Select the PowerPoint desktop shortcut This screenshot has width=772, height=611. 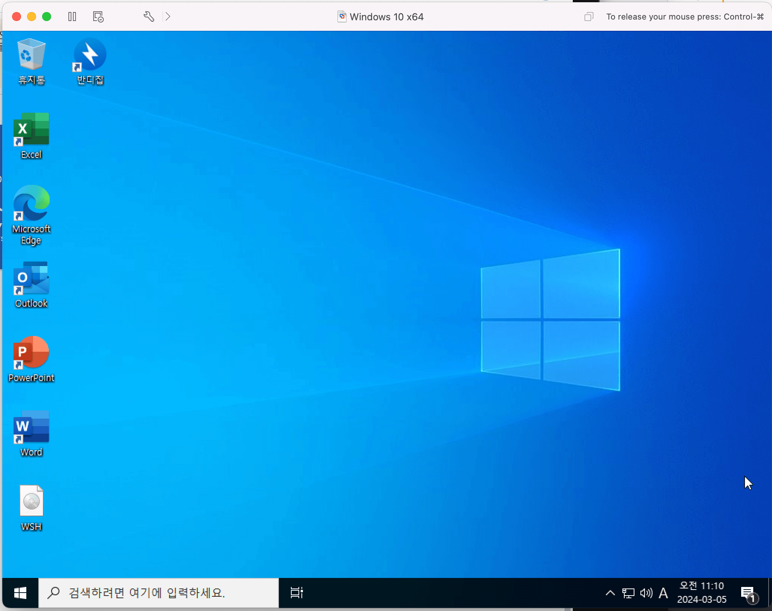click(31, 359)
